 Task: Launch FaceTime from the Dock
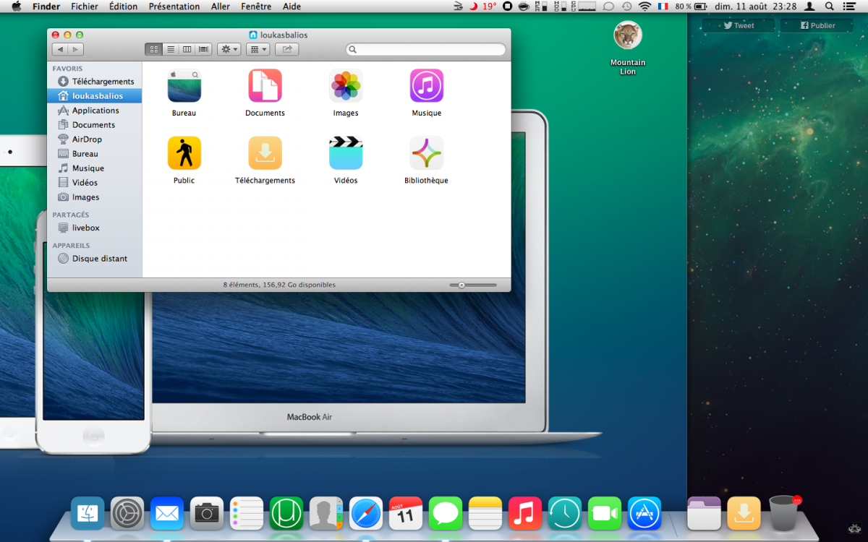pos(605,514)
